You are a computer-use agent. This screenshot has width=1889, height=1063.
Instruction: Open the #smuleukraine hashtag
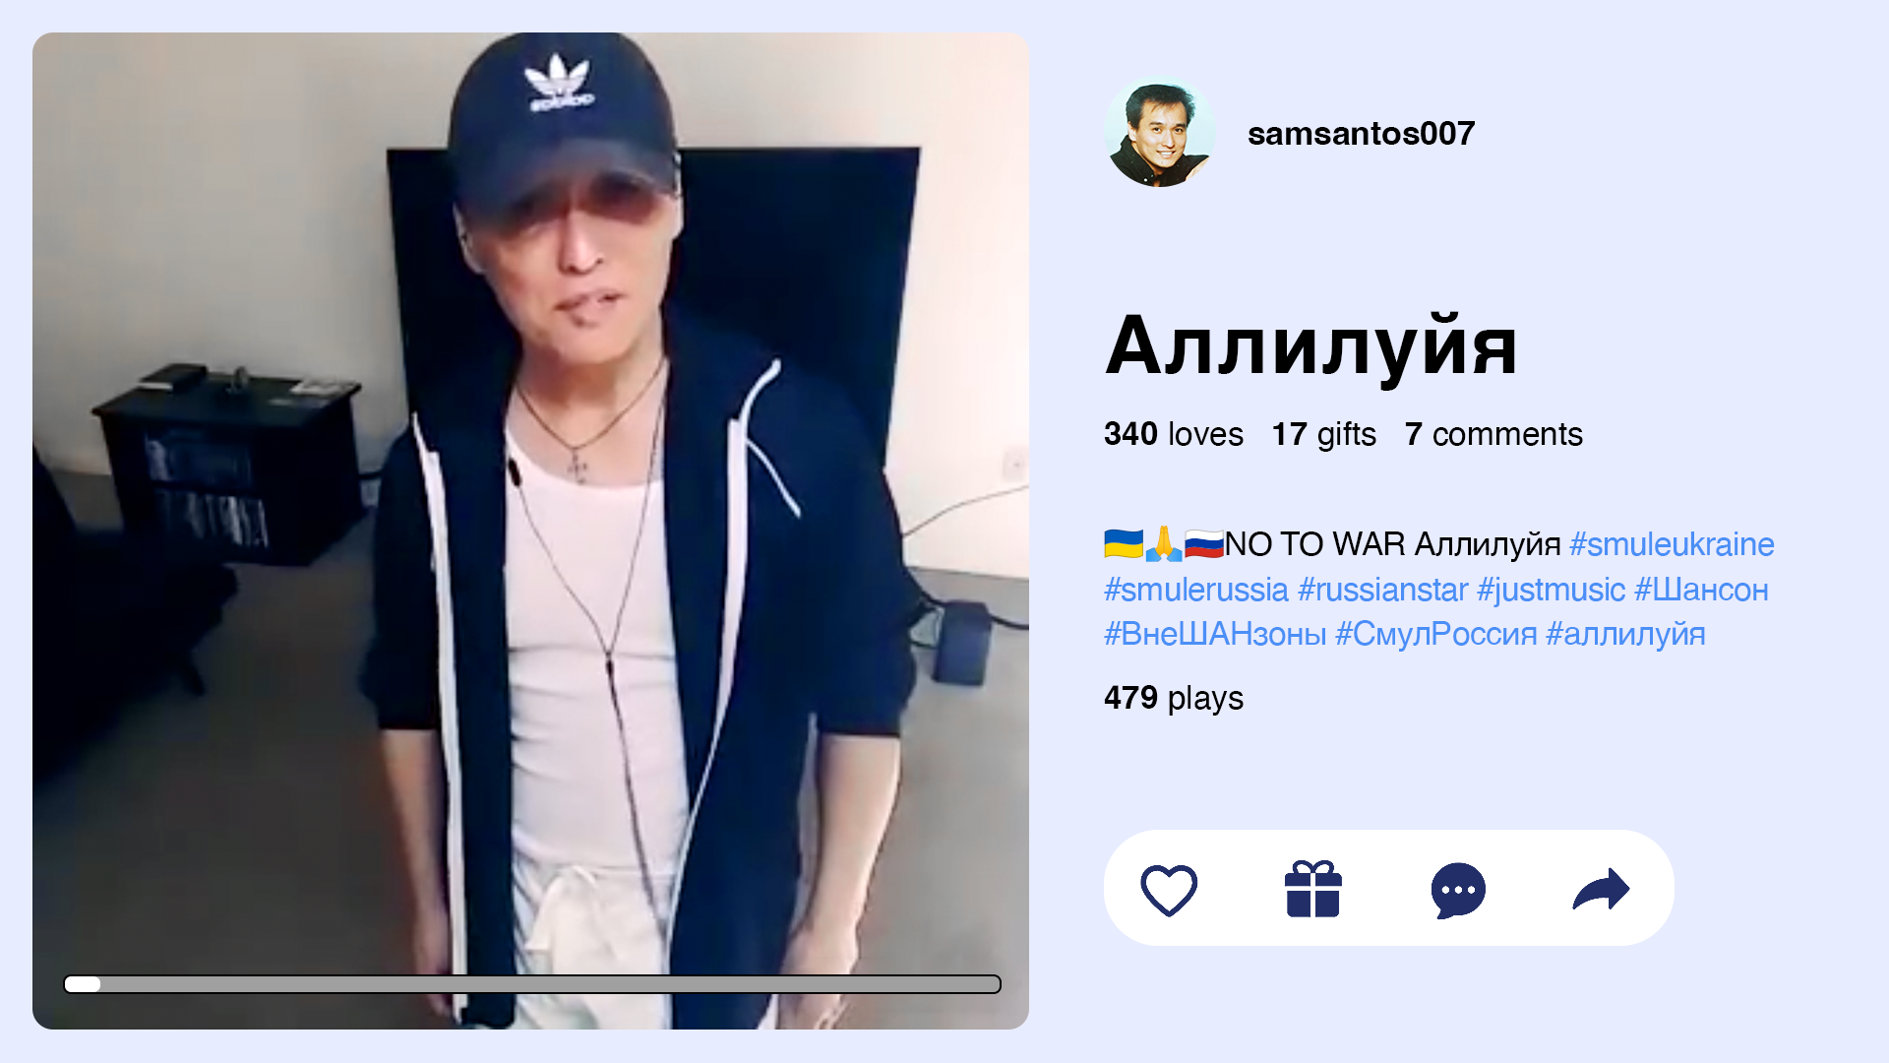pos(1672,543)
